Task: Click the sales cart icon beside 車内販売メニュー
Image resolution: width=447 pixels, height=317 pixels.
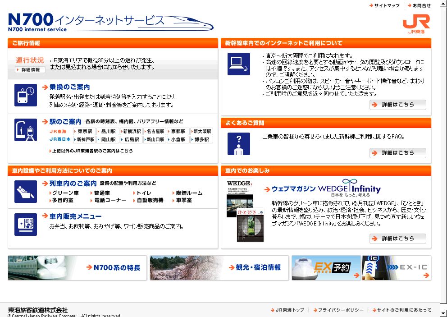Action: (x=26, y=225)
